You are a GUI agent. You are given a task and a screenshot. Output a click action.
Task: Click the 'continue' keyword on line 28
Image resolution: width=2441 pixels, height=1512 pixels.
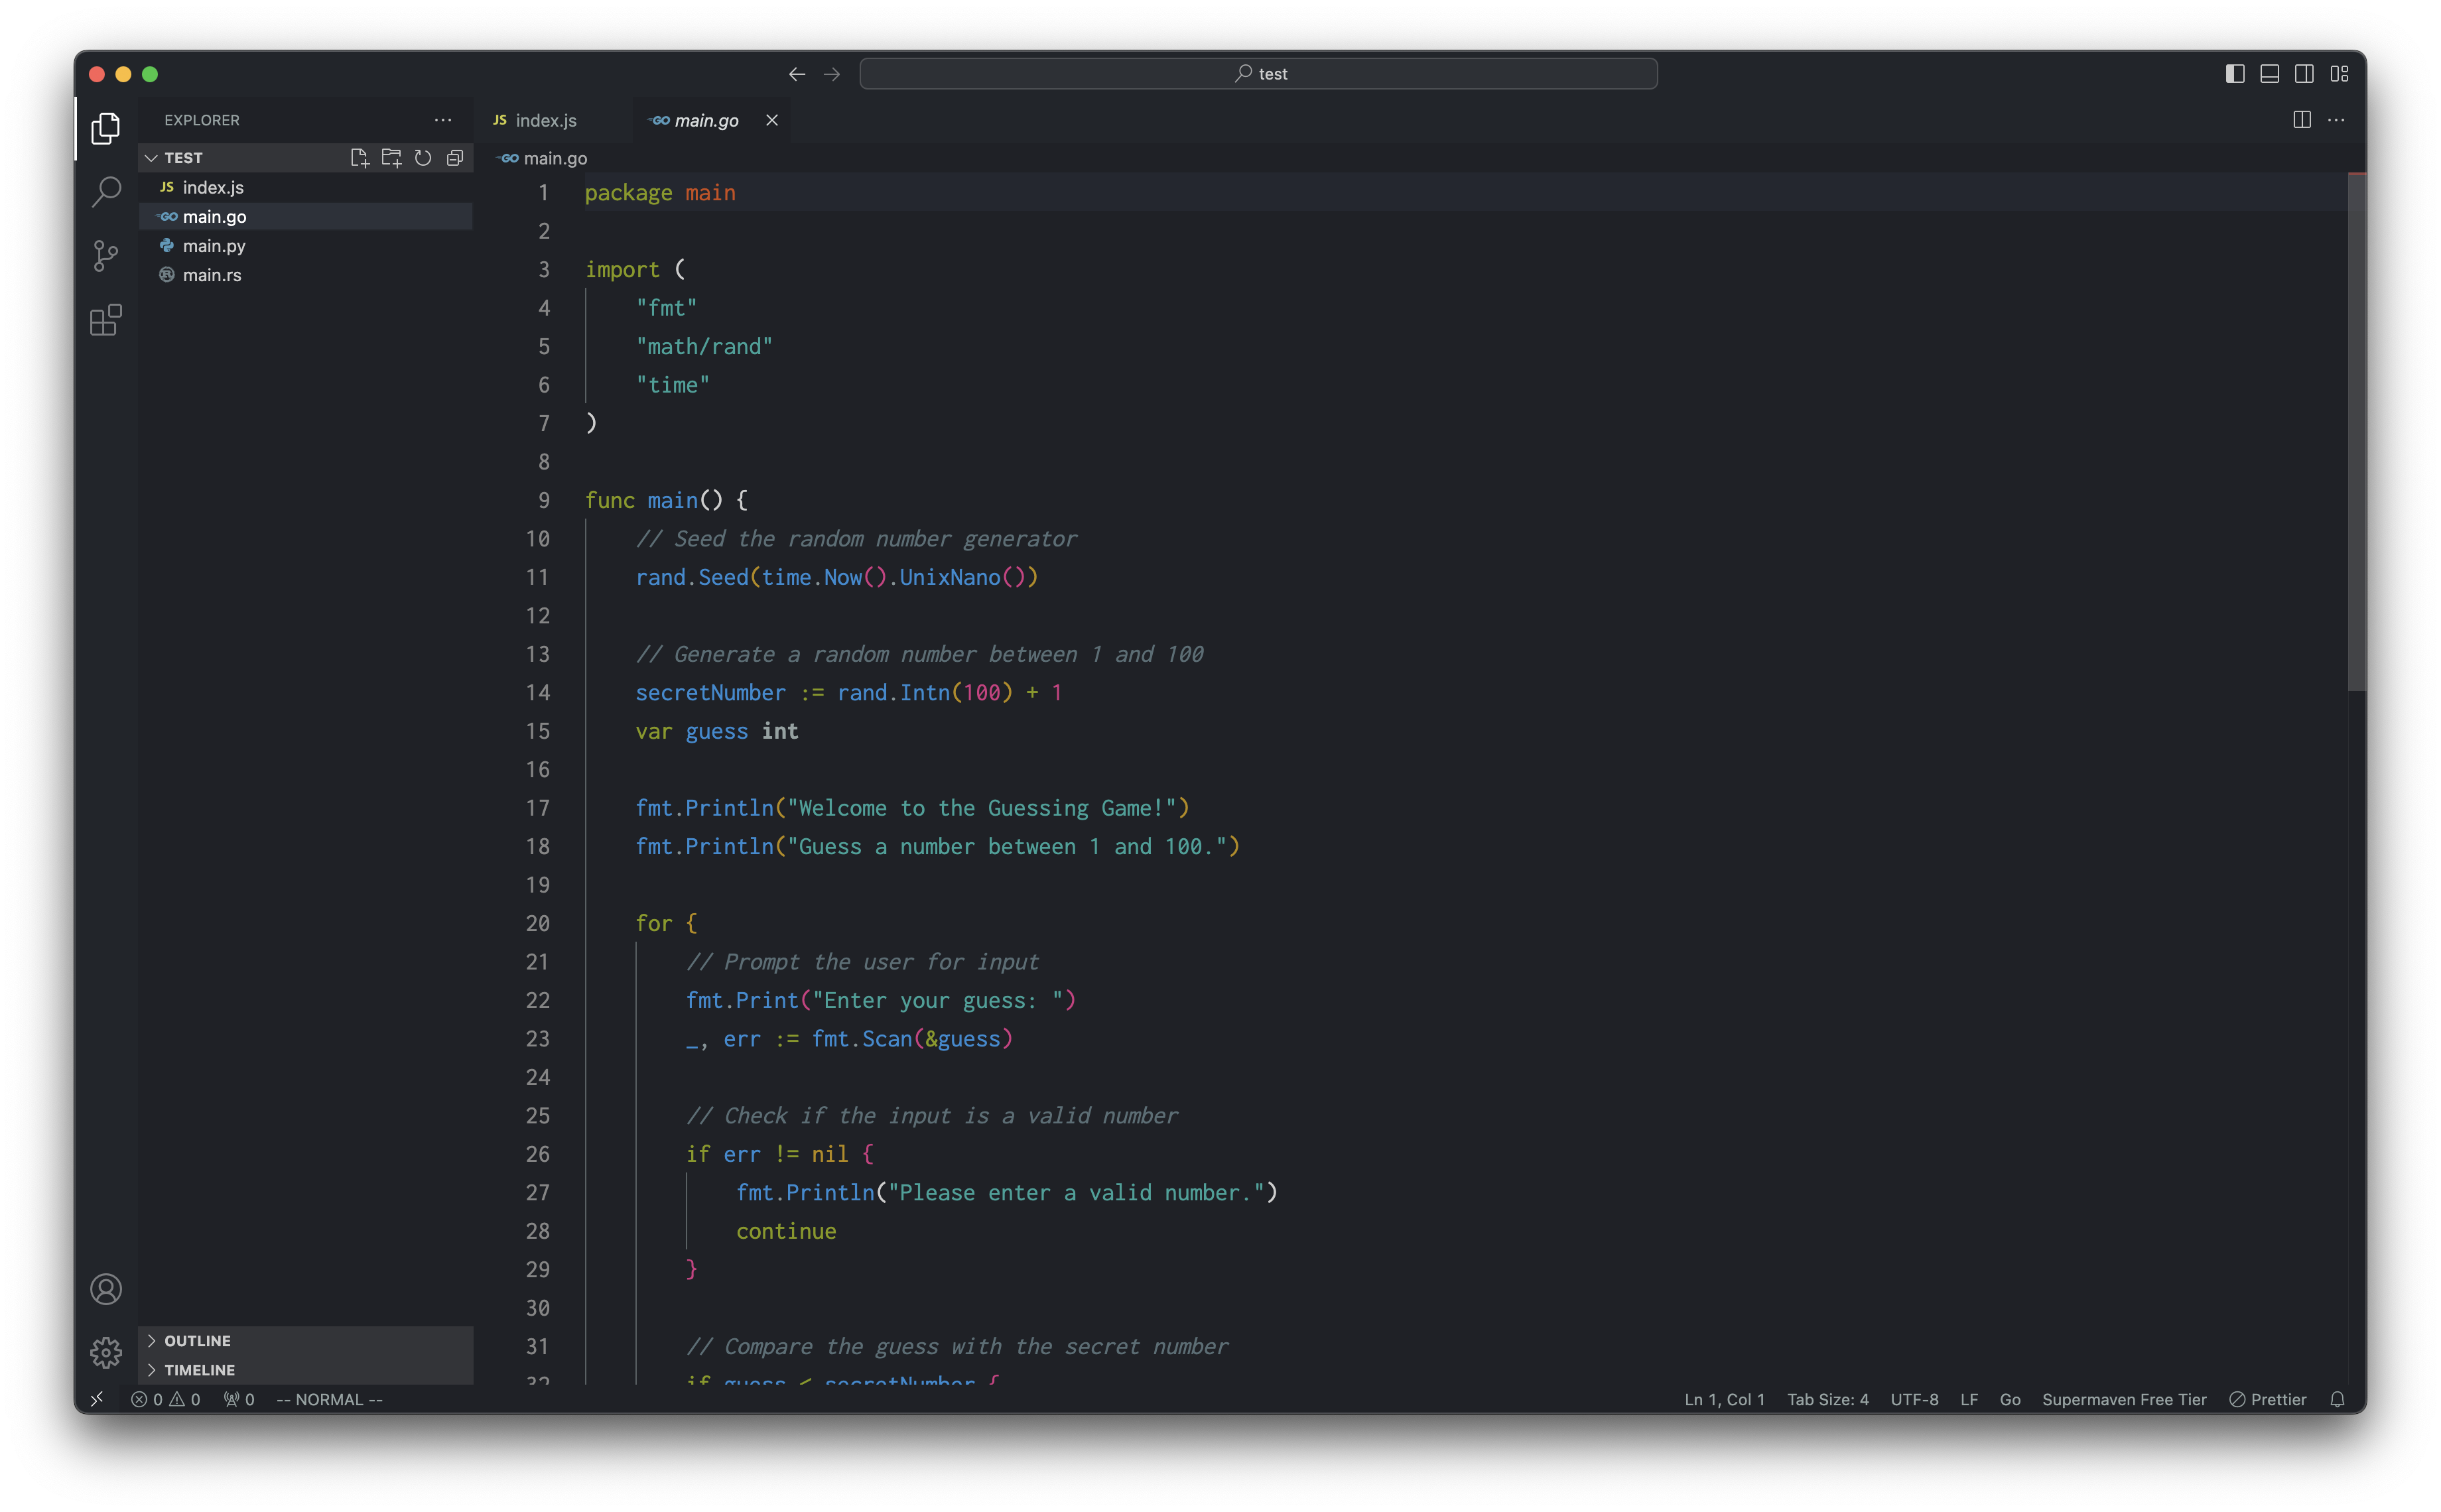786,1231
